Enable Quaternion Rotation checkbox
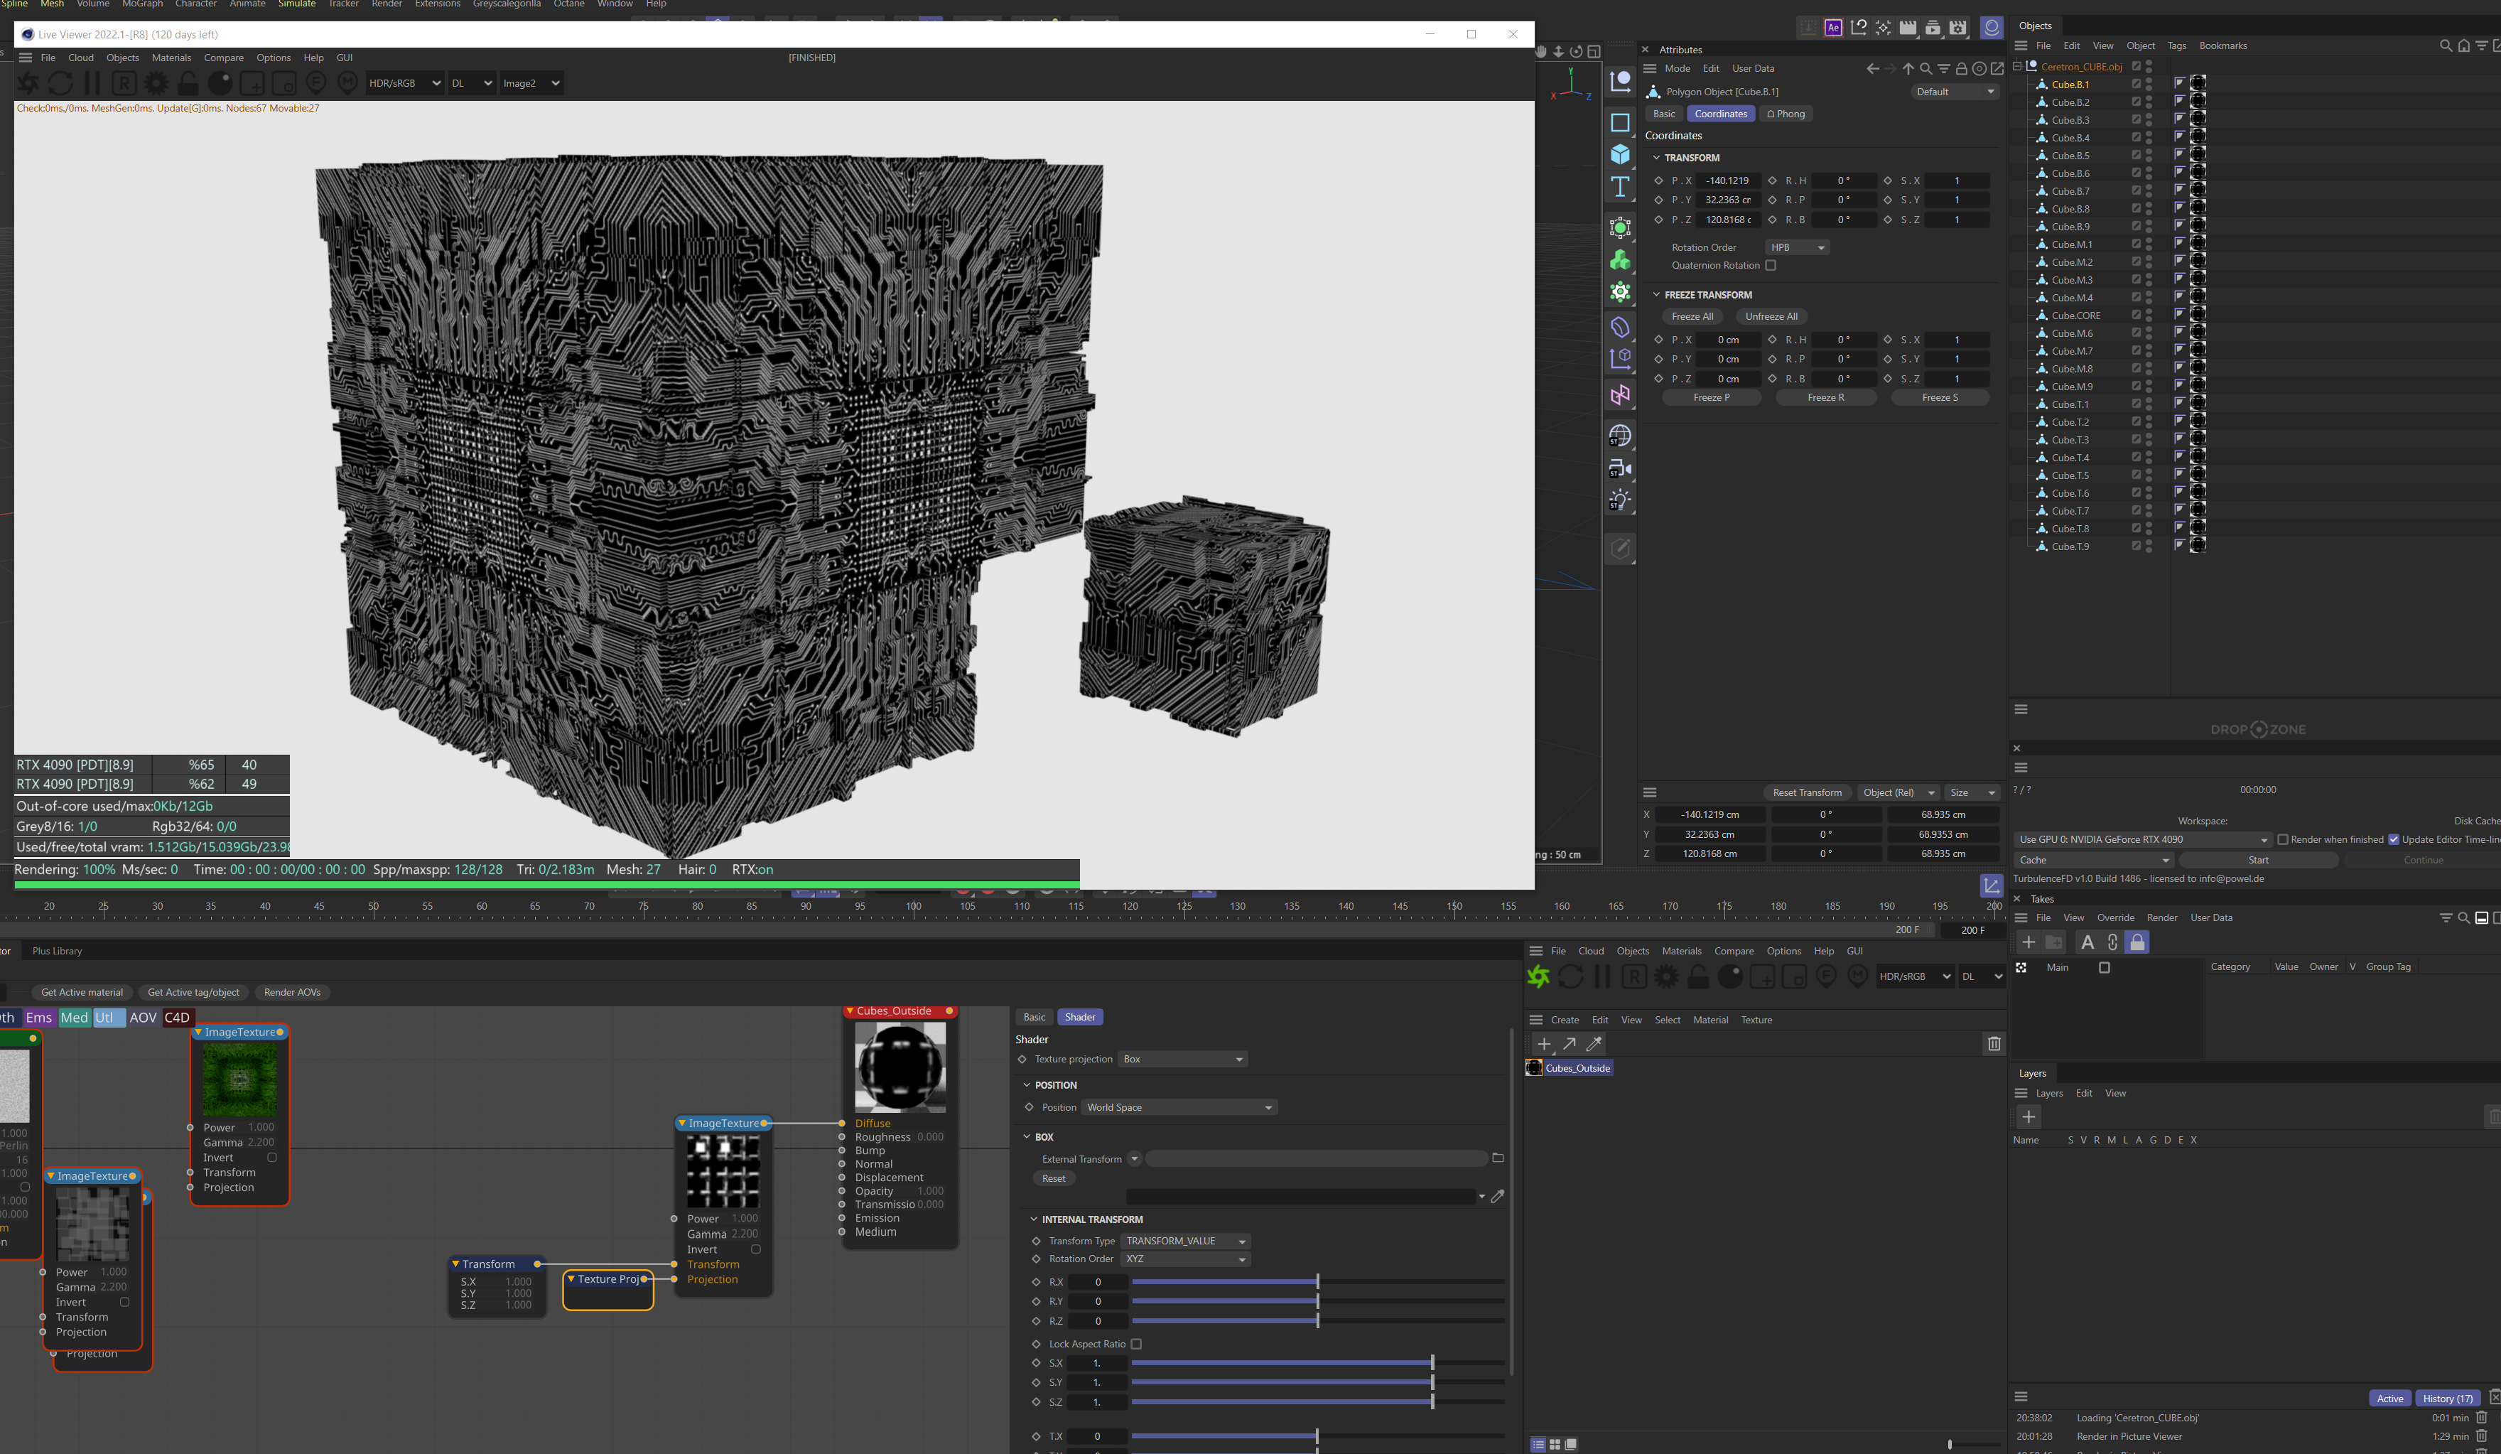Viewport: 2501px width, 1454px height. 1770,265
